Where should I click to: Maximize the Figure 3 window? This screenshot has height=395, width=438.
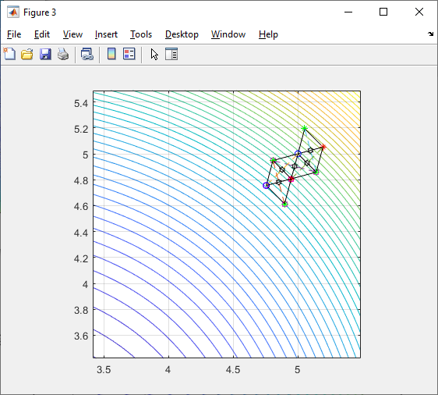(x=383, y=12)
